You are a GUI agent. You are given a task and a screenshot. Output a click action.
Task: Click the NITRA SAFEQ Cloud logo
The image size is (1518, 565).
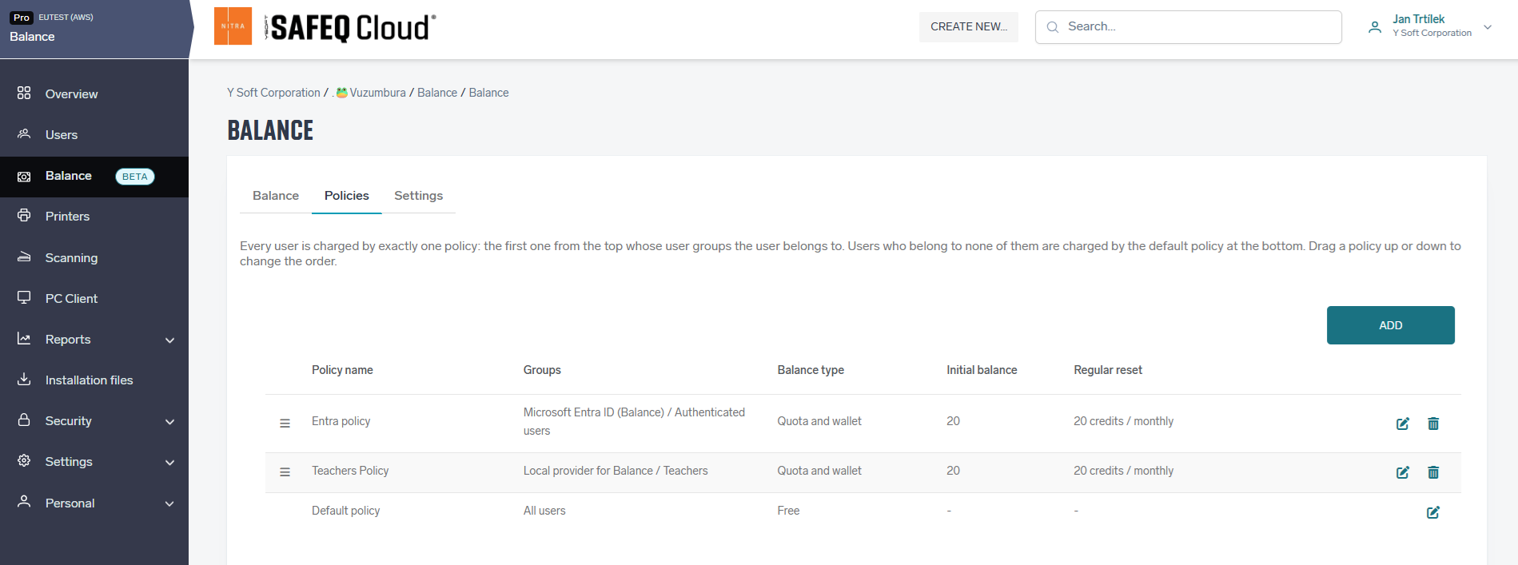[325, 26]
